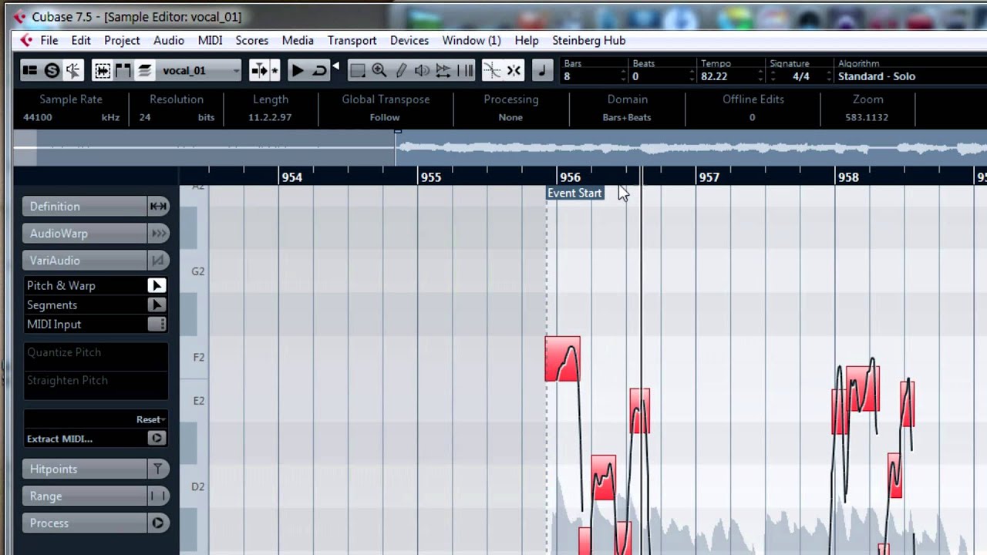Toggle Snap to Zero Crossing icon
987x555 pixels.
pos(492,71)
